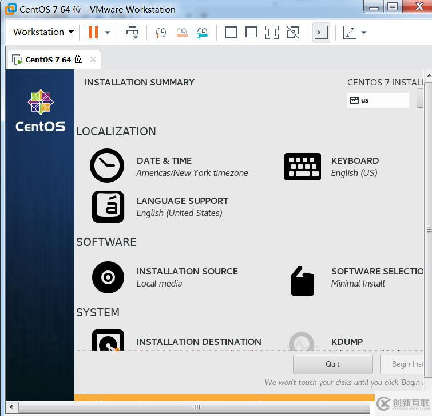Open the power options dropdown arrow

click(x=107, y=33)
